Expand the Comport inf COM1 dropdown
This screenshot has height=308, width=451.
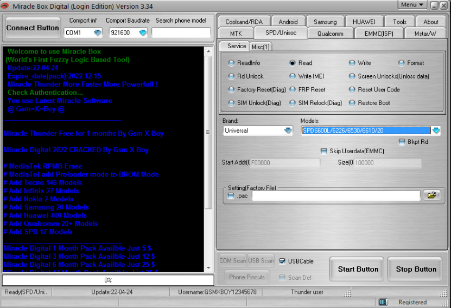pyautogui.click(x=98, y=32)
